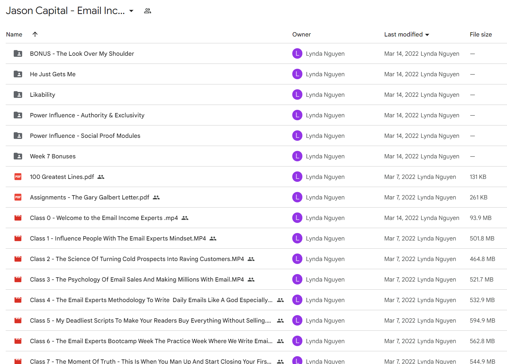The width and height of the screenshot is (507, 364).
Task: Select Class 4 - The Email Experts Methodology
Action: (x=151, y=300)
